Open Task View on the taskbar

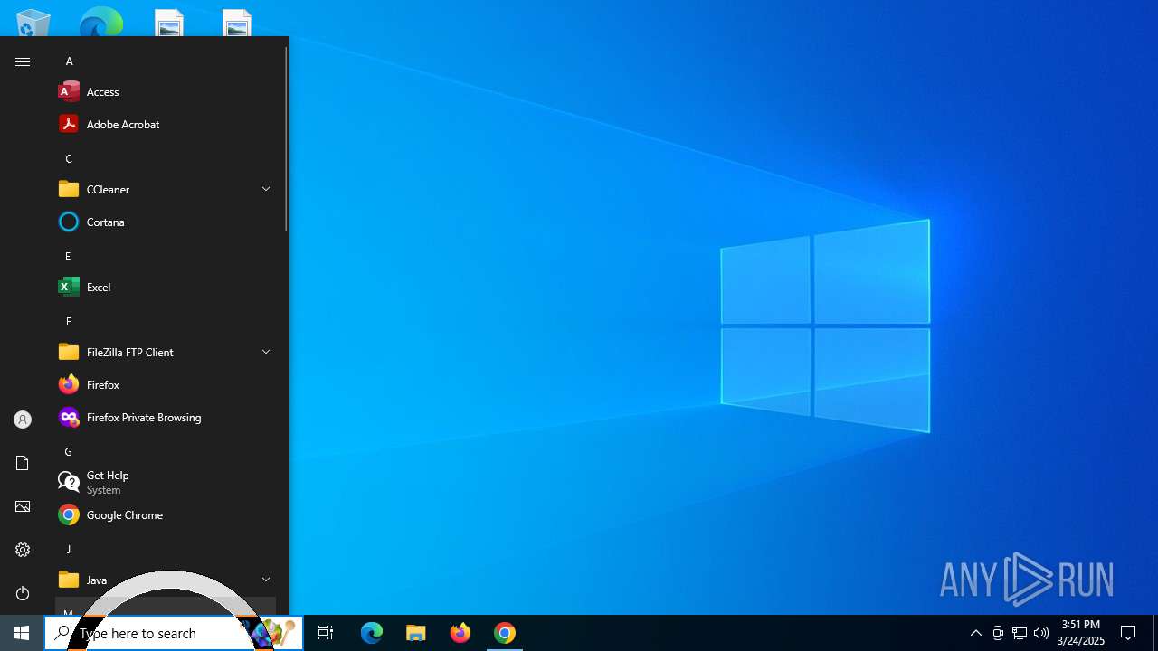[326, 633]
